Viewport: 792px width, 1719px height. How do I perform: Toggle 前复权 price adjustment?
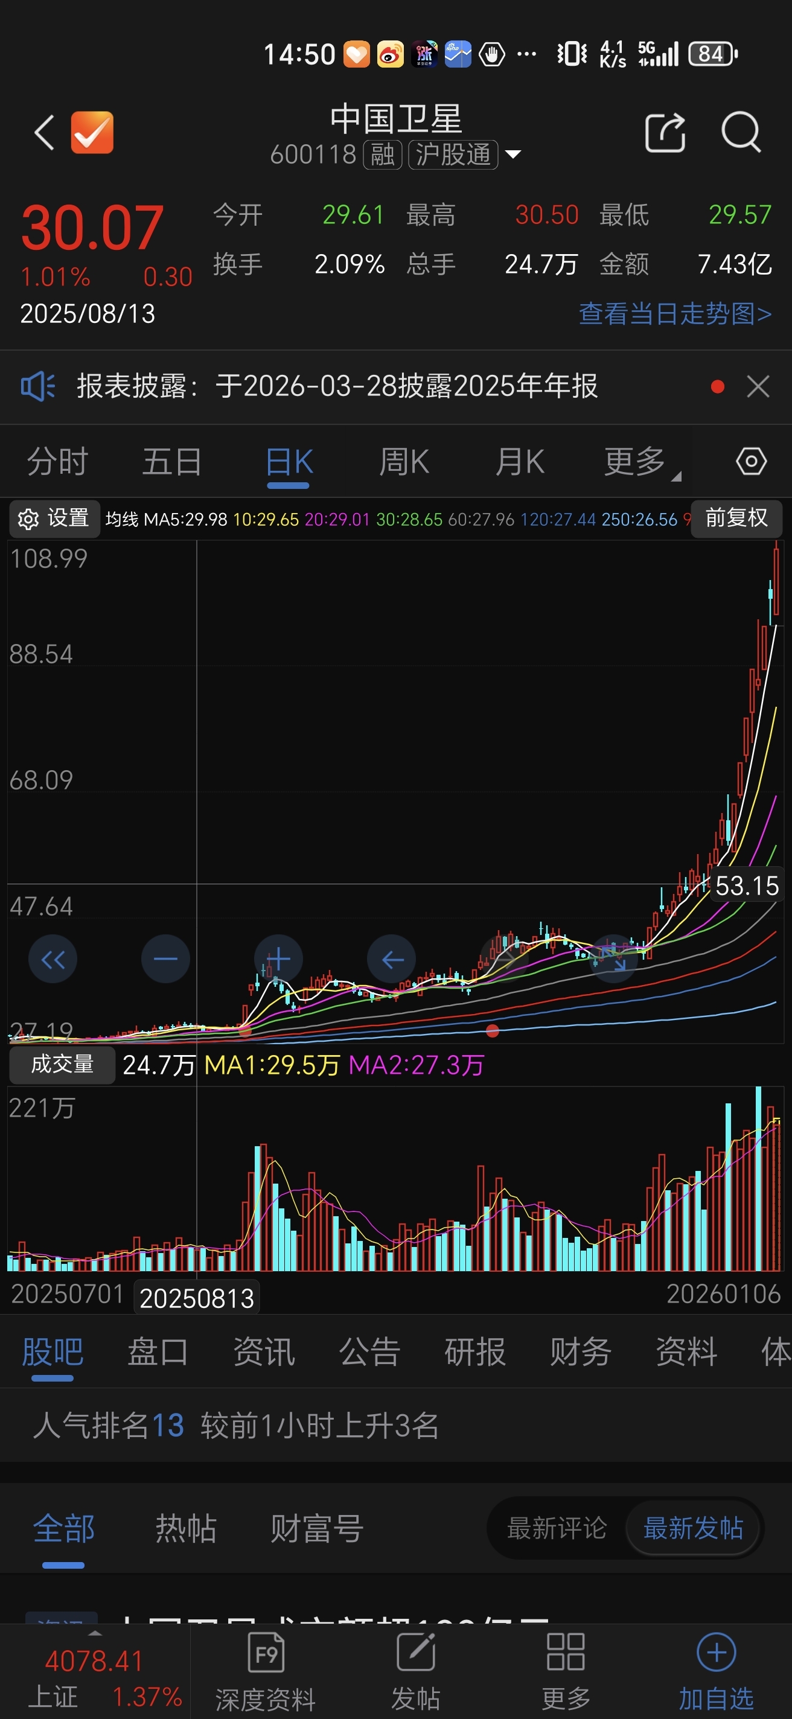(736, 518)
